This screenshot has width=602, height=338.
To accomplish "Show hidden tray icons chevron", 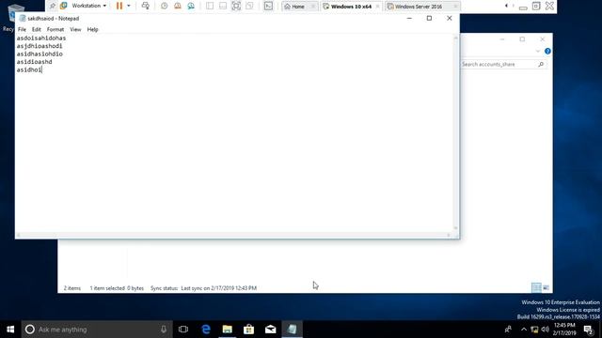I will (x=524, y=330).
